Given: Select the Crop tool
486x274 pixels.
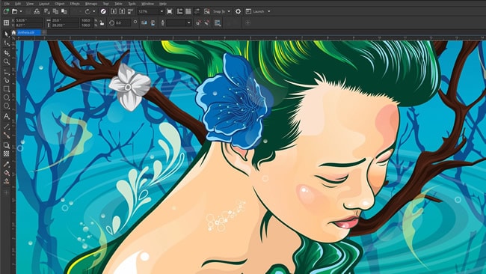Looking at the screenshot, I should coord(6,52).
